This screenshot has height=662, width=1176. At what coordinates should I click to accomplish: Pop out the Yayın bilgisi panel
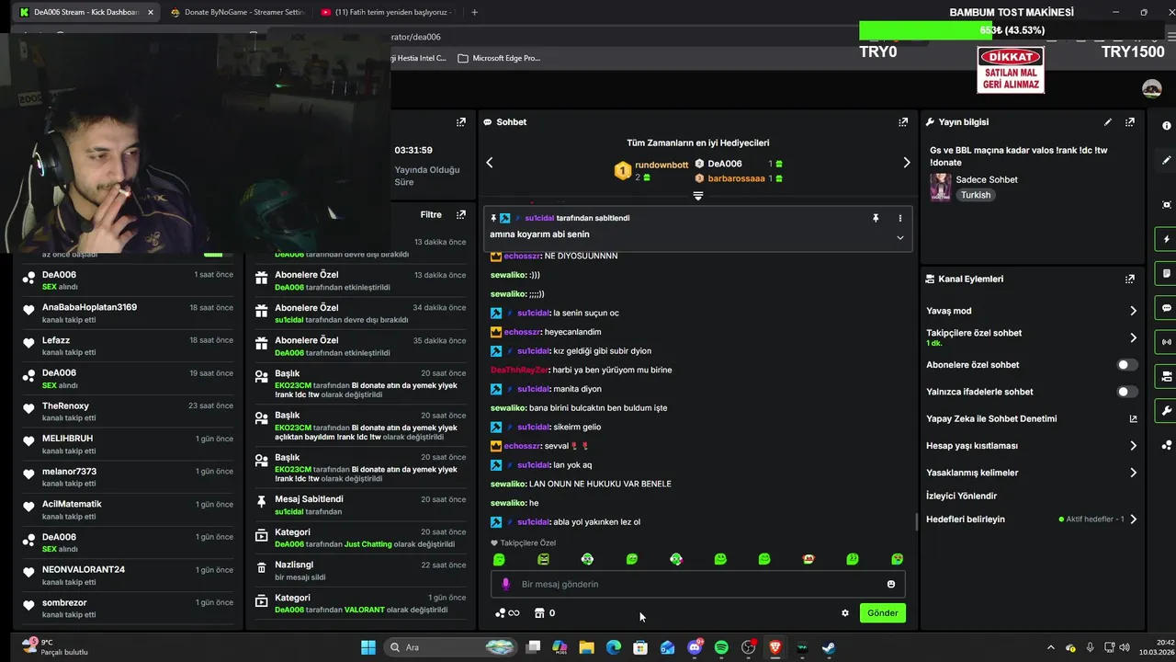[x=1129, y=121]
